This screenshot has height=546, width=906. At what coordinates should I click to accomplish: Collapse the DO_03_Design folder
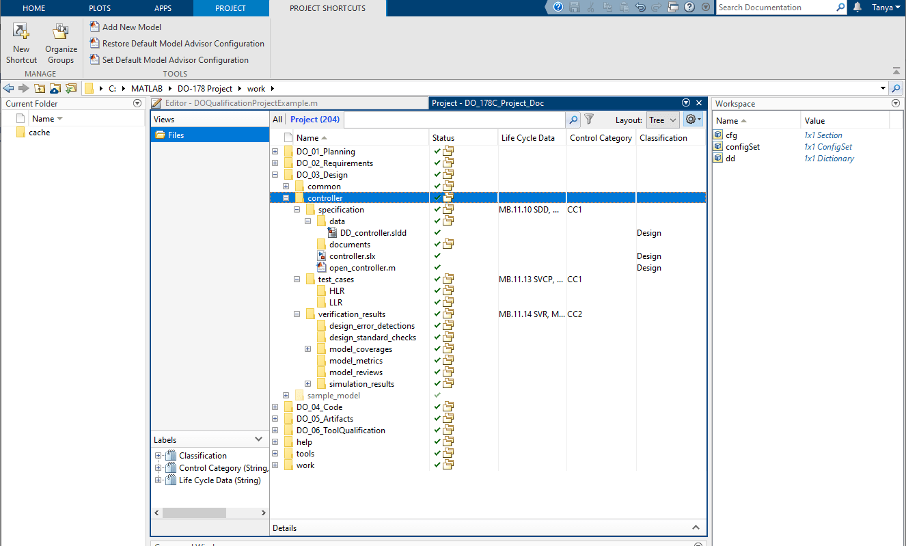tap(275, 174)
